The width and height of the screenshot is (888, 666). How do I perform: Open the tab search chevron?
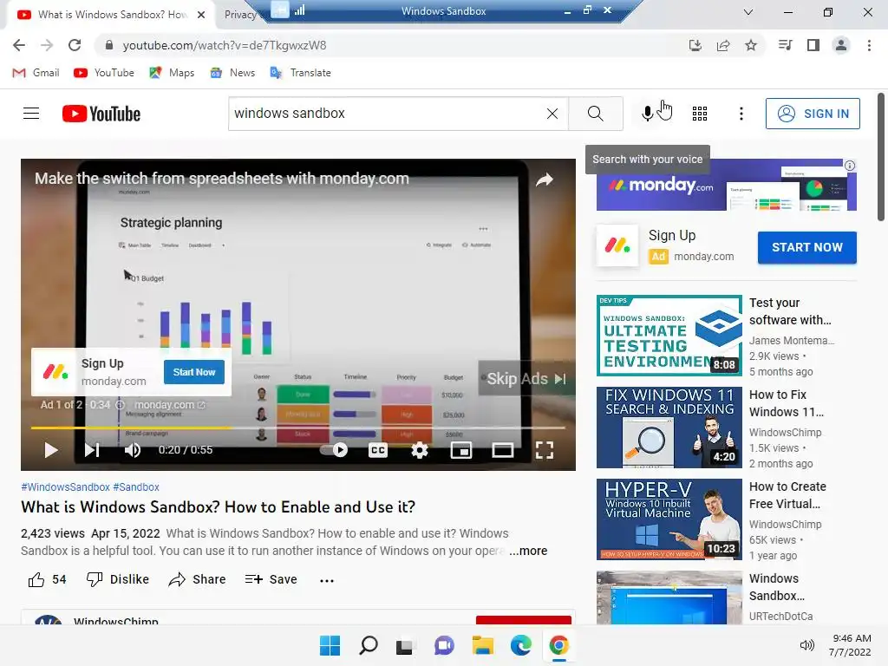pyautogui.click(x=748, y=12)
